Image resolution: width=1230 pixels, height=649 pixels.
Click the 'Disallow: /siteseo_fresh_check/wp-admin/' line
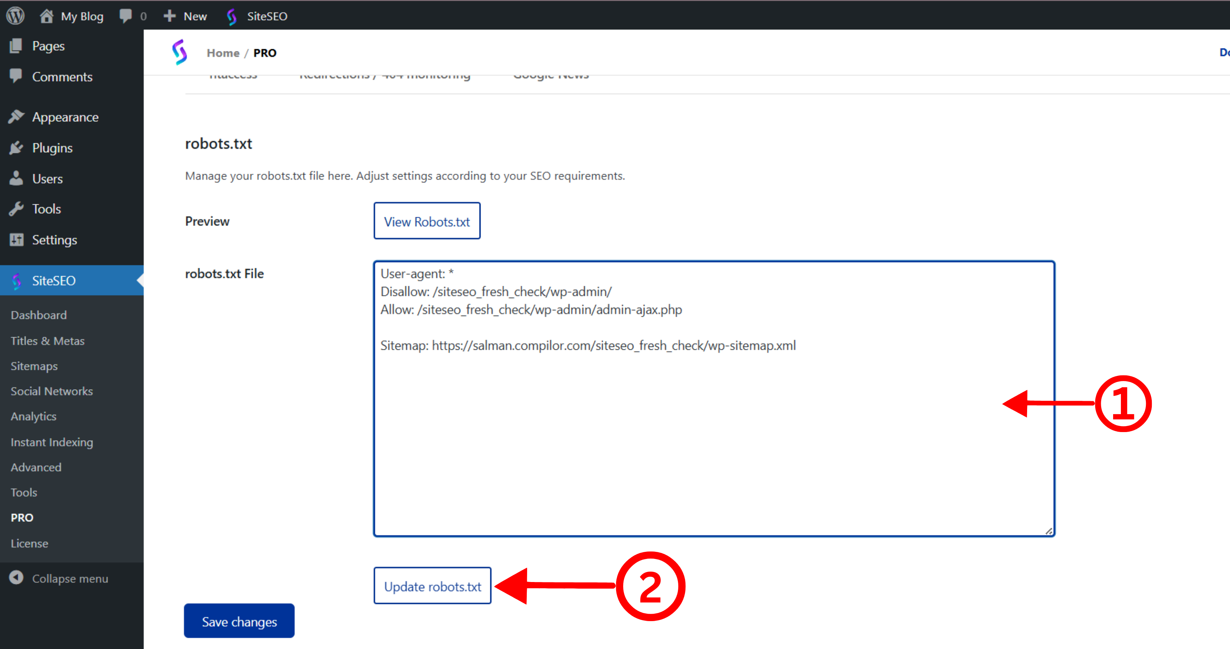[496, 292]
